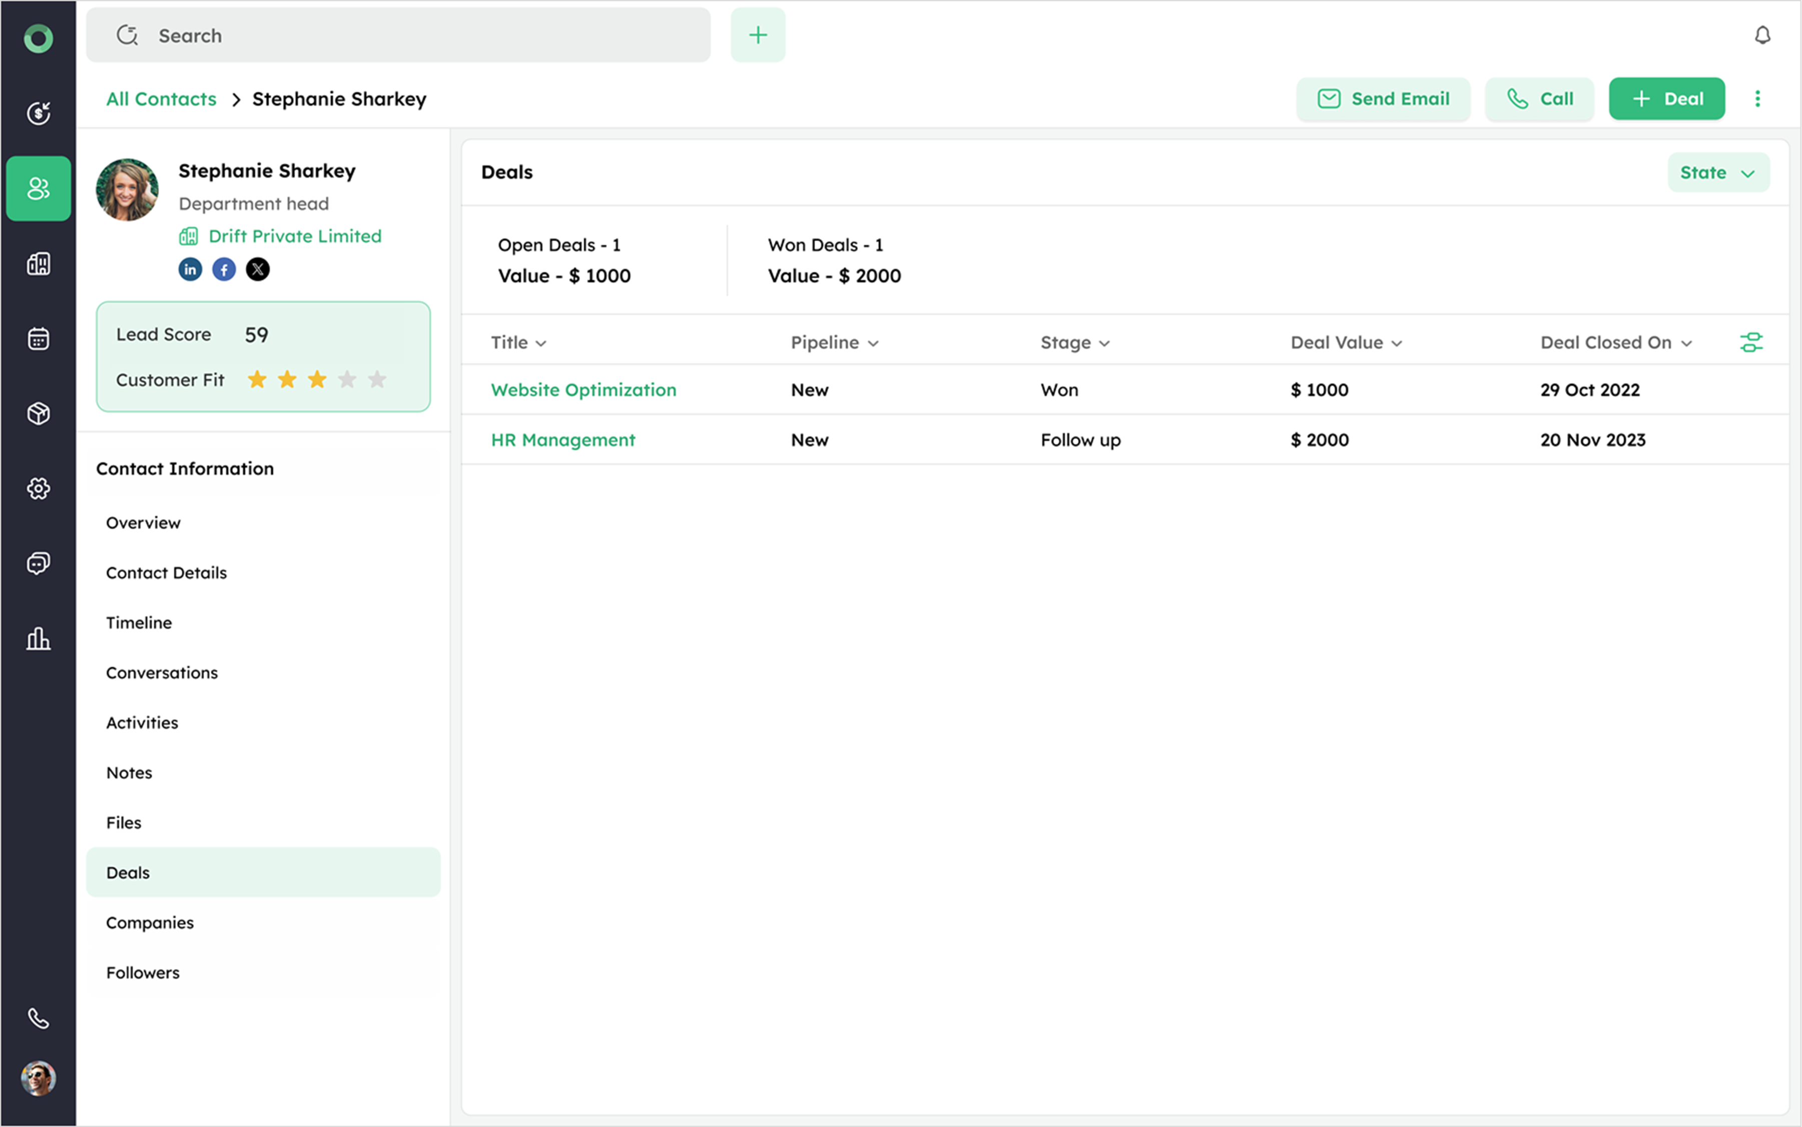Open the Website Optimization deal link
The image size is (1802, 1127).
(583, 390)
